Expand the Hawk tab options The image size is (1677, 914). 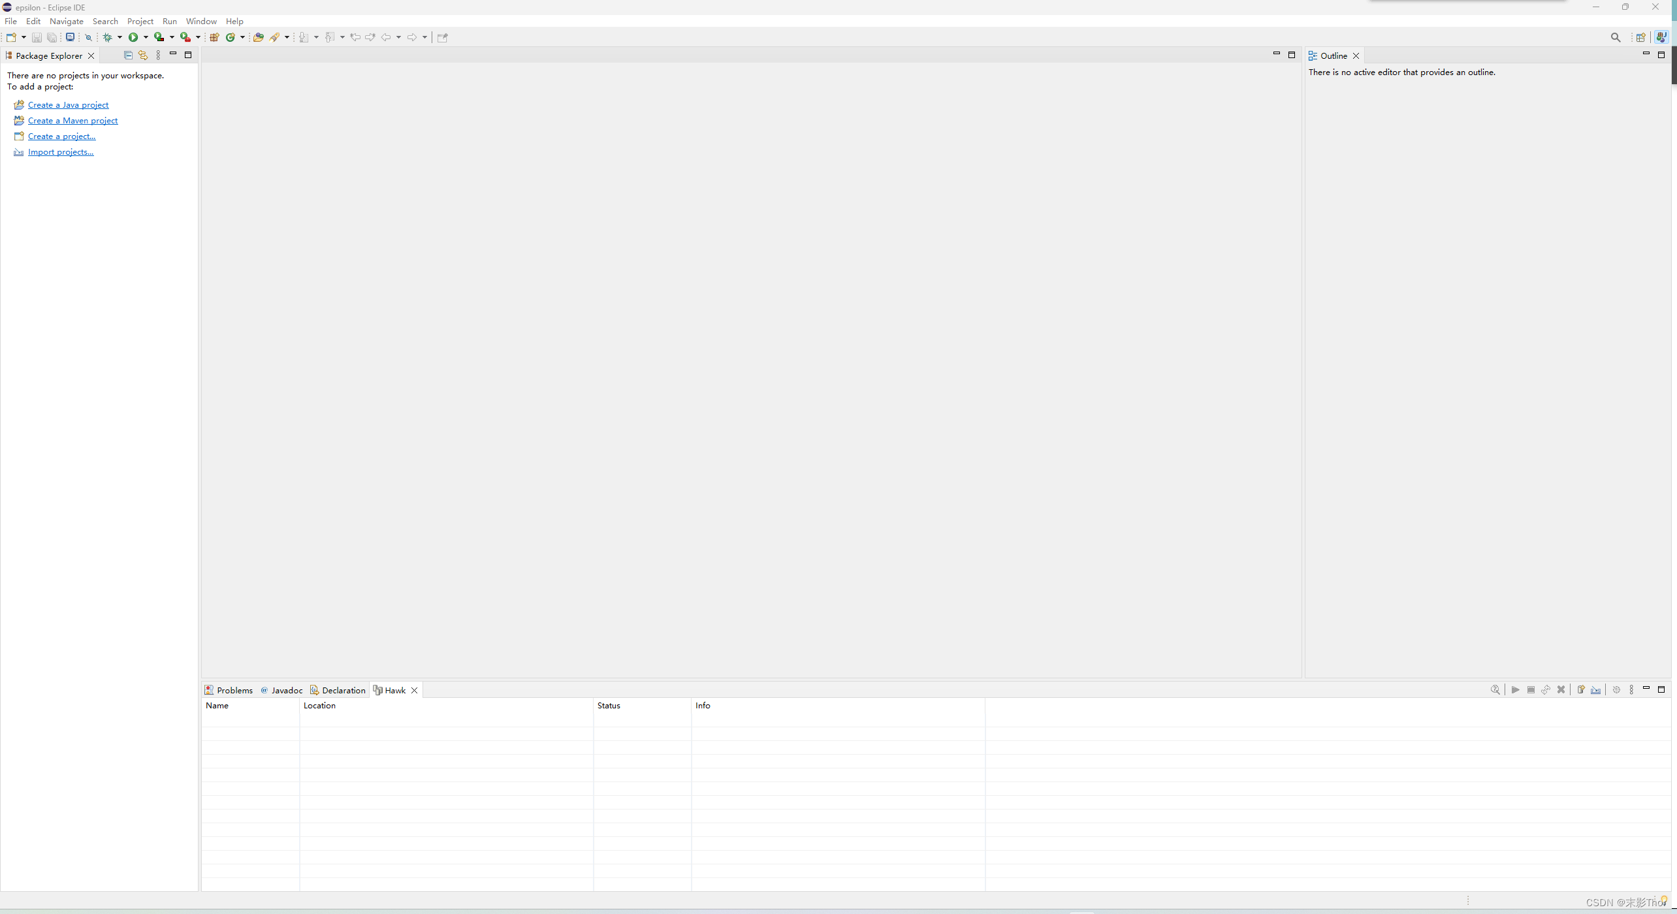[1631, 689]
